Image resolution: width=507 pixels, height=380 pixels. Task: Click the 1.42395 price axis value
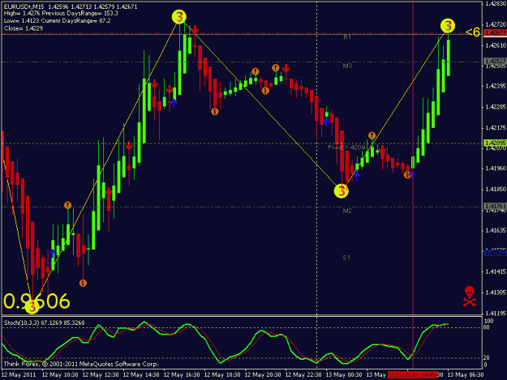(x=496, y=86)
